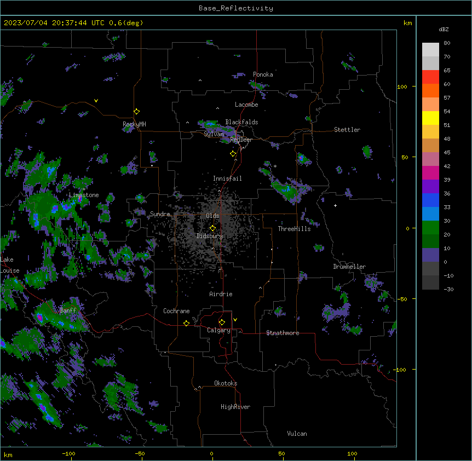Click the ThreeHills label
The image size is (472, 461).
click(294, 229)
